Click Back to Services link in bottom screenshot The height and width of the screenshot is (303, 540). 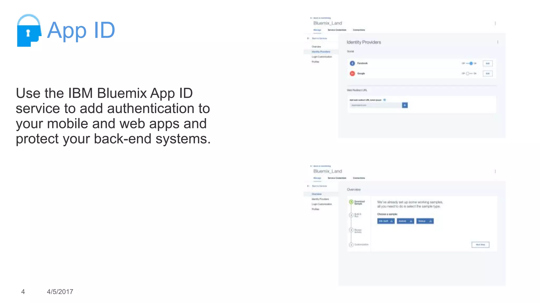(x=317, y=186)
